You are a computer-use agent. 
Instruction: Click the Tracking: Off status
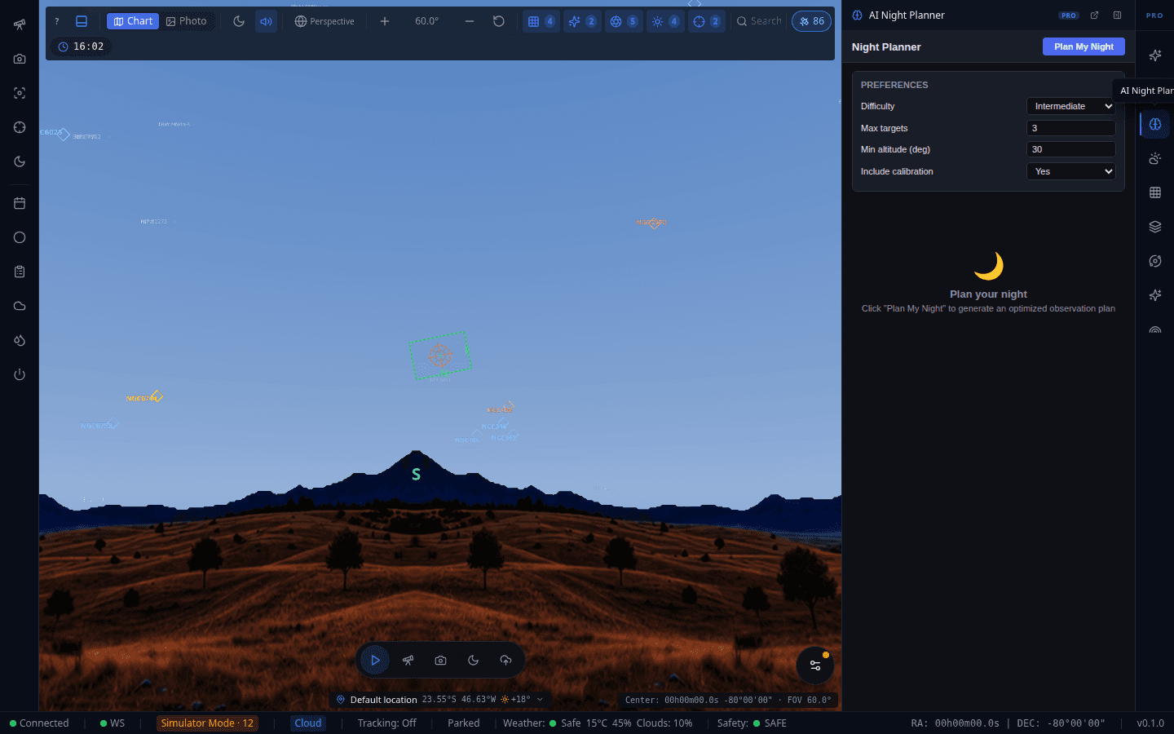pyautogui.click(x=386, y=723)
